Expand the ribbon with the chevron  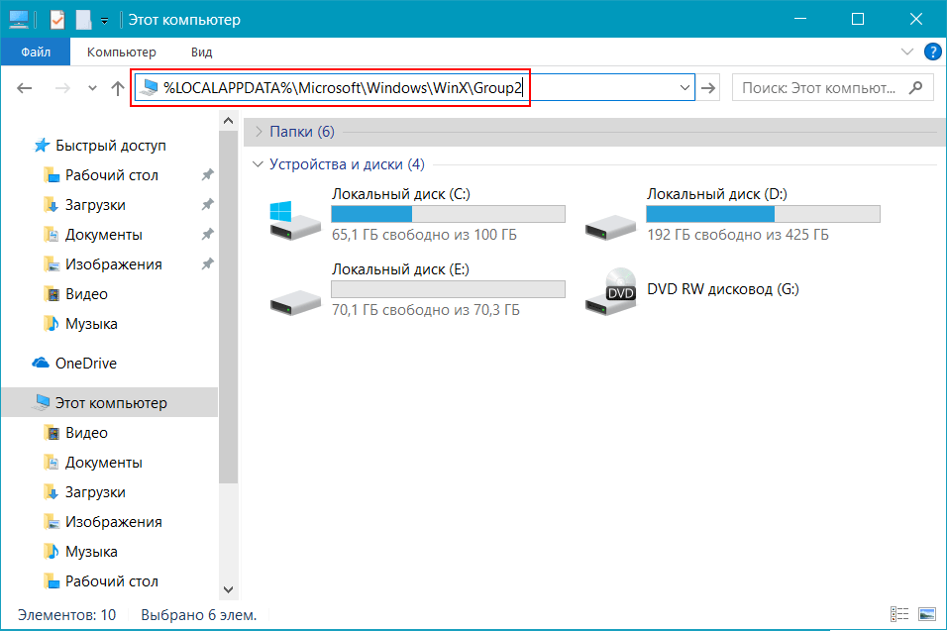pos(906,52)
